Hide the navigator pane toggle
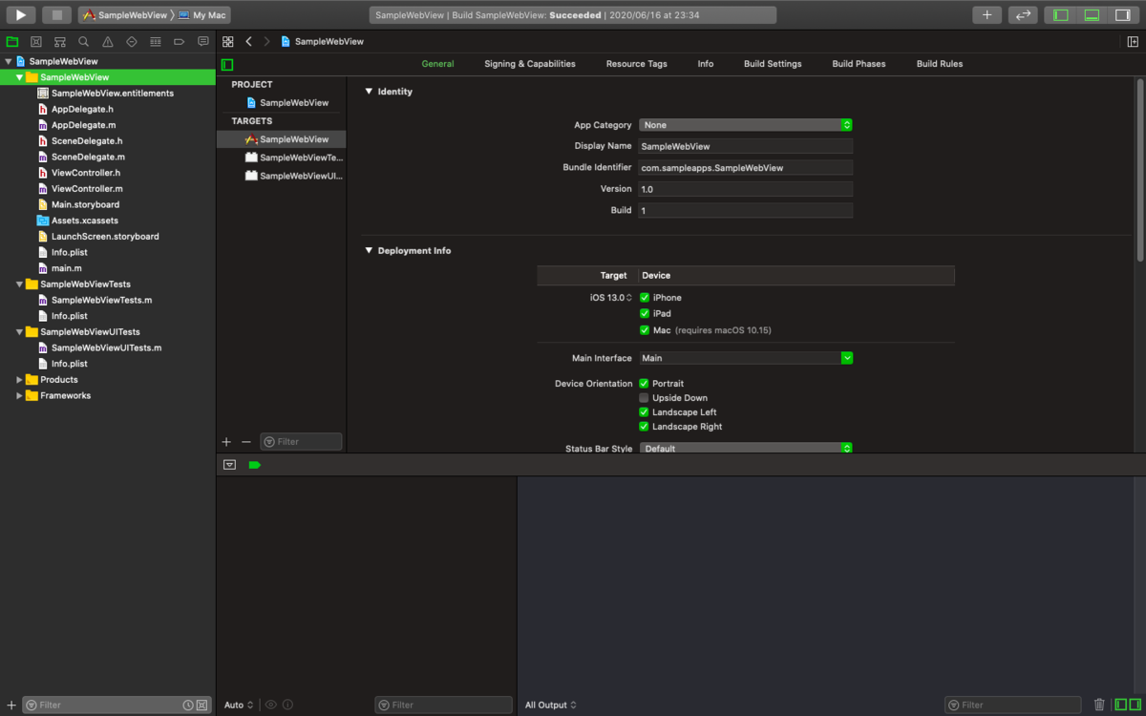This screenshot has height=716, width=1146. coord(1060,15)
